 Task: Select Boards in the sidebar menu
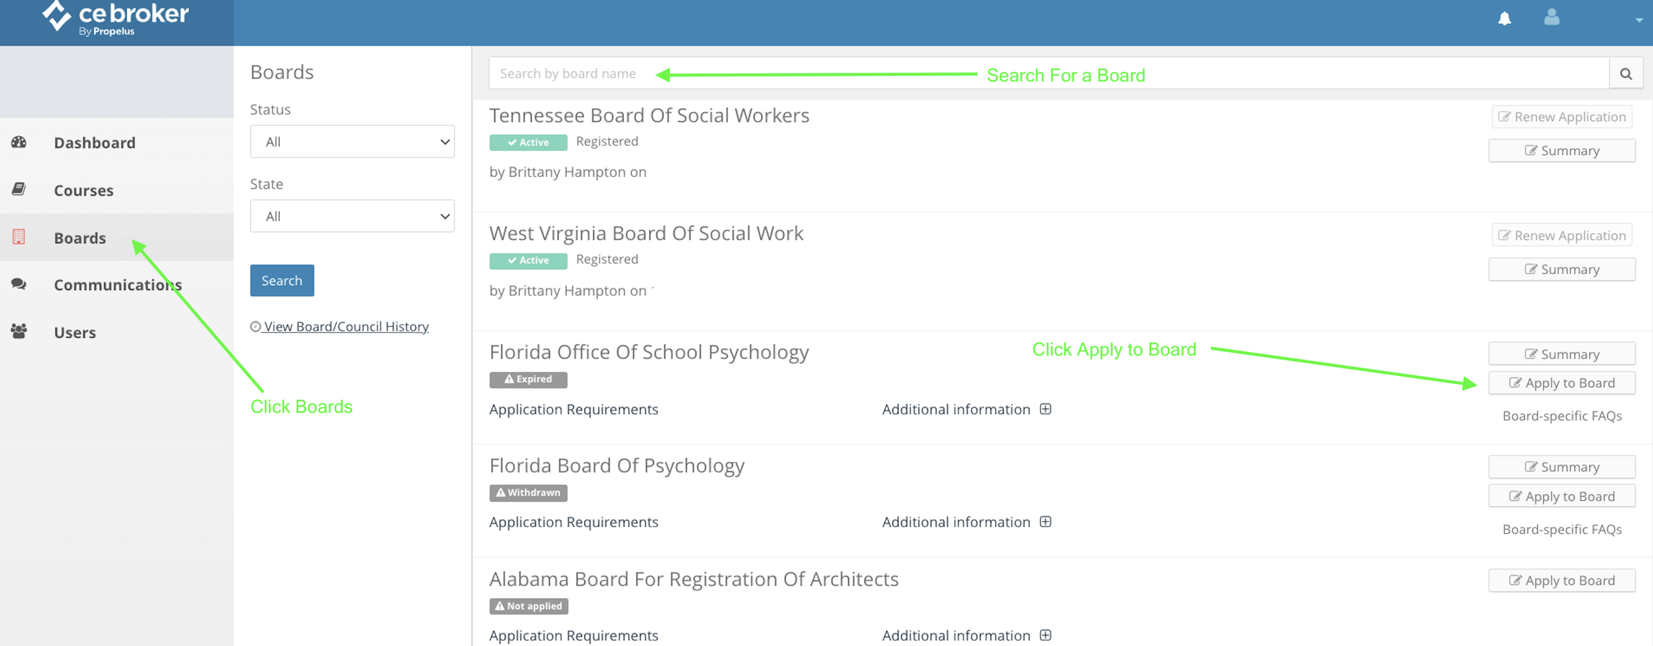pyautogui.click(x=80, y=237)
